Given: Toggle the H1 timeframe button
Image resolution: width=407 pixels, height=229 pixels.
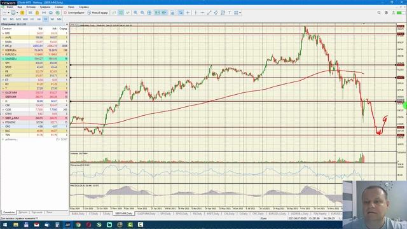Looking at the screenshot, I should pos(32,19).
